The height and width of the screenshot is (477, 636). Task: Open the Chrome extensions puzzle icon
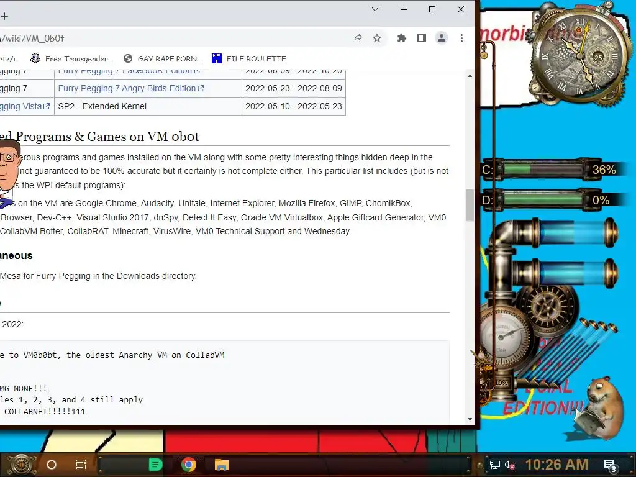(402, 38)
